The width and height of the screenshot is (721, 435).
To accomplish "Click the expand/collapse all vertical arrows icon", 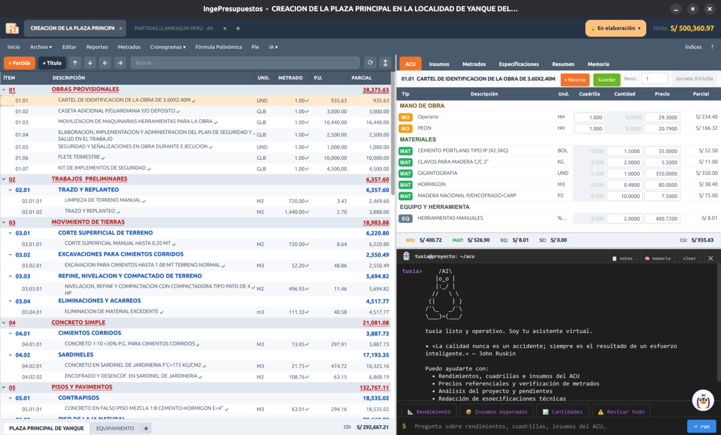I will [385, 63].
